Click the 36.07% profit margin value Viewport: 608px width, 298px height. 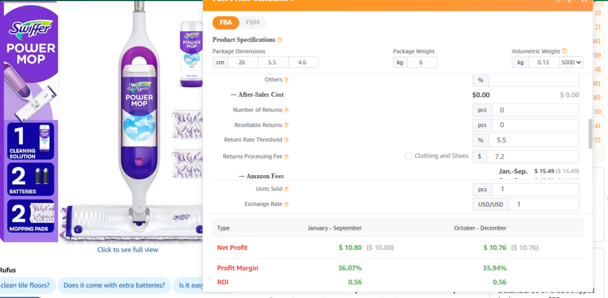(350, 268)
